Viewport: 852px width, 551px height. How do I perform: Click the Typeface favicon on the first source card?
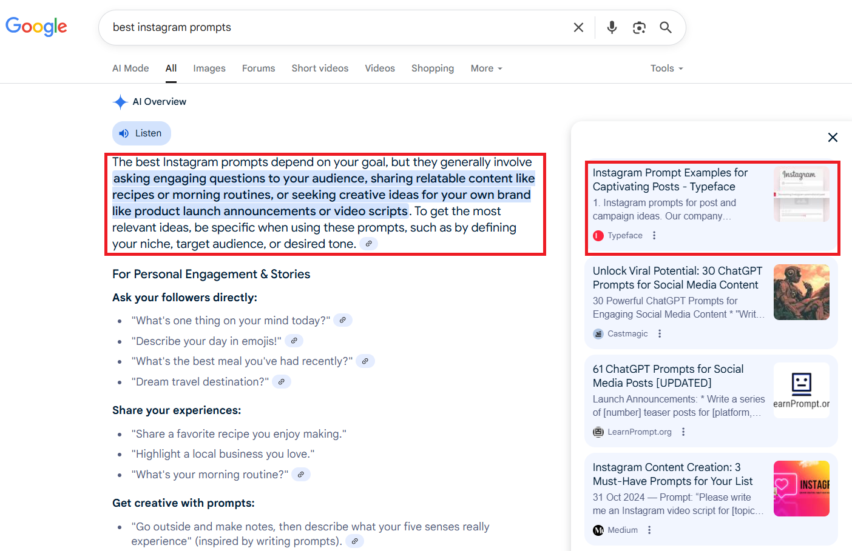599,235
